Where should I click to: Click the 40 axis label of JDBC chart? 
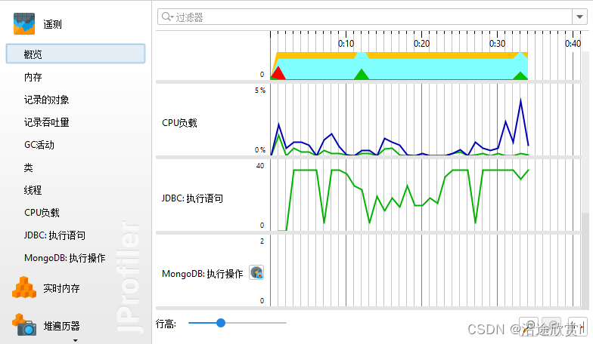[260, 166]
